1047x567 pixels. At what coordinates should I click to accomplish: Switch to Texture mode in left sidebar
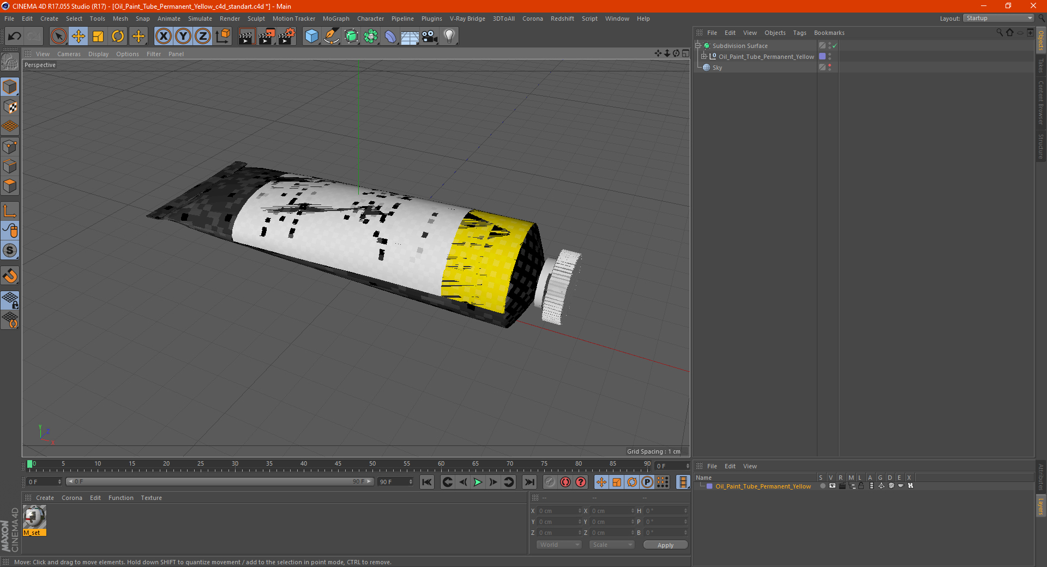tap(10, 107)
